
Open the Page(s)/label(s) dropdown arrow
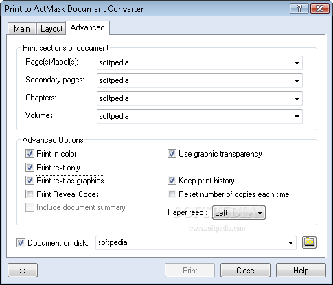(x=297, y=62)
